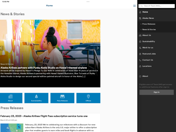Click the Offices quick-link tile label
Screen dimensions: 176x132
click(x=88, y=101)
